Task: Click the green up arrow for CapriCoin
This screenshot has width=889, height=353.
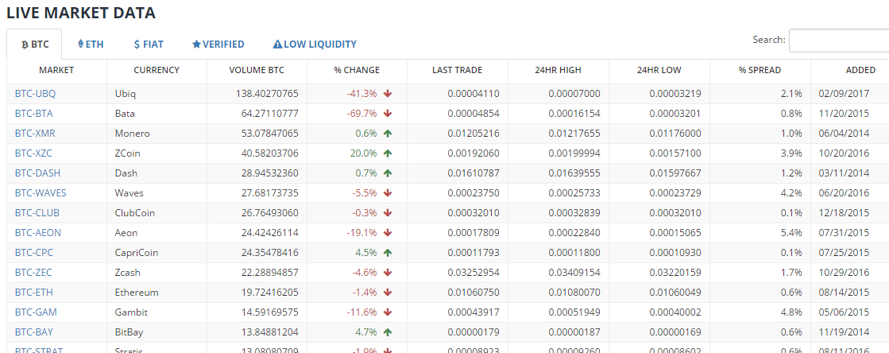Action: (388, 253)
